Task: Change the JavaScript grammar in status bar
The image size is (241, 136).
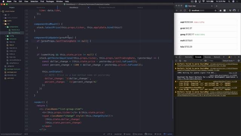Action: [118, 134]
